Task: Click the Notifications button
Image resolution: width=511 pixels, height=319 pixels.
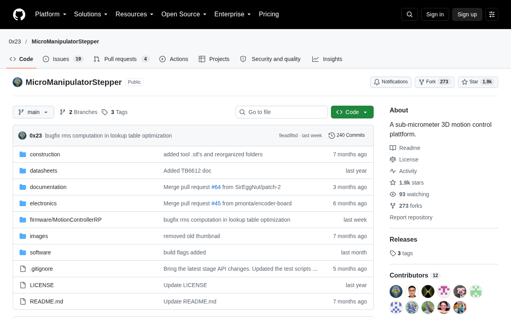Action: click(391, 82)
